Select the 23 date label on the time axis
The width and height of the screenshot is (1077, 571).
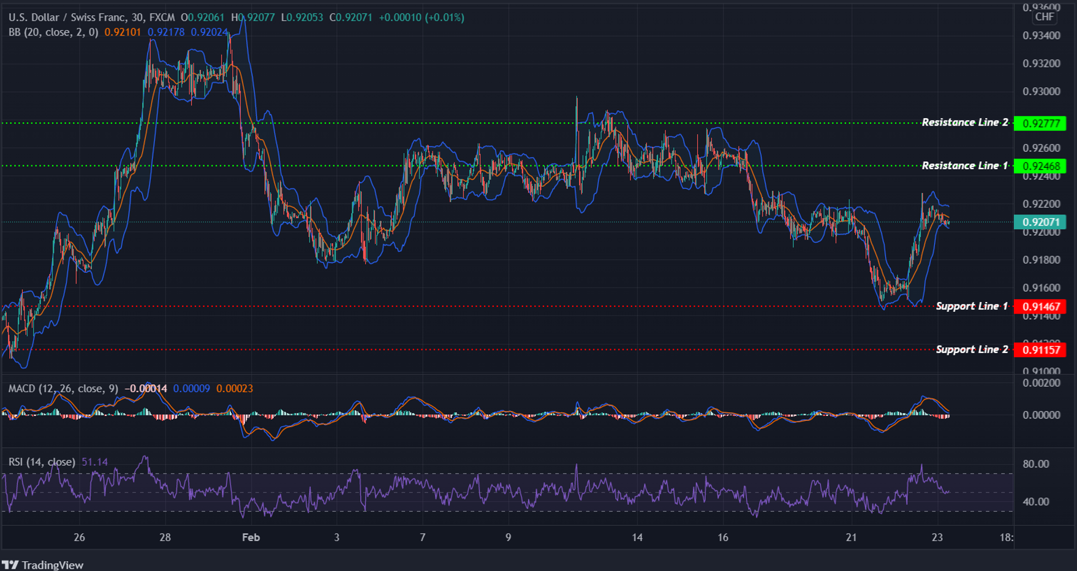[938, 537]
